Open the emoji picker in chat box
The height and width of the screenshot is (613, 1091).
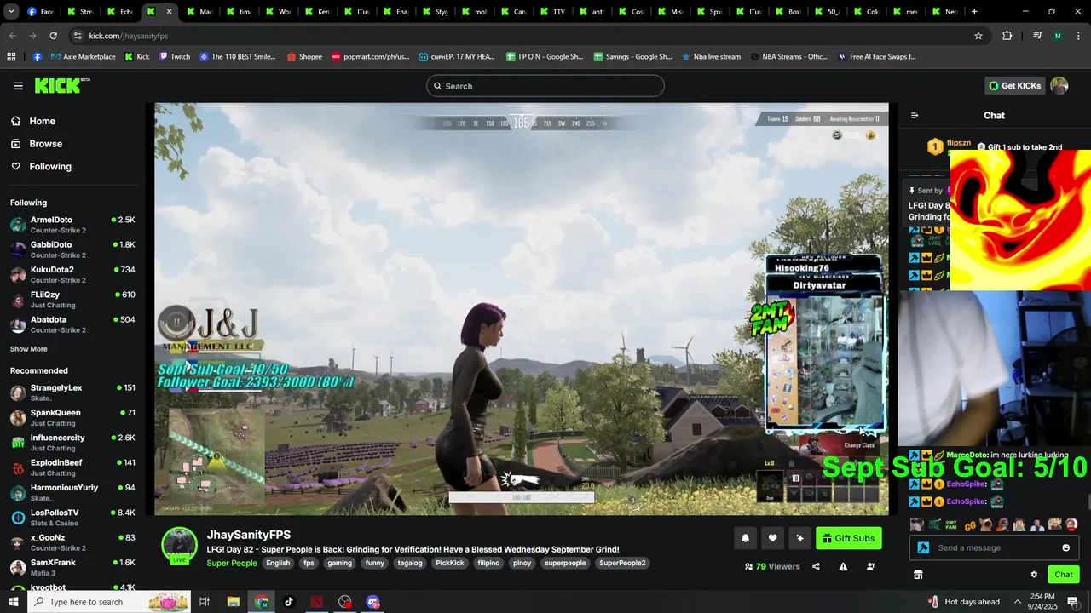[1065, 547]
